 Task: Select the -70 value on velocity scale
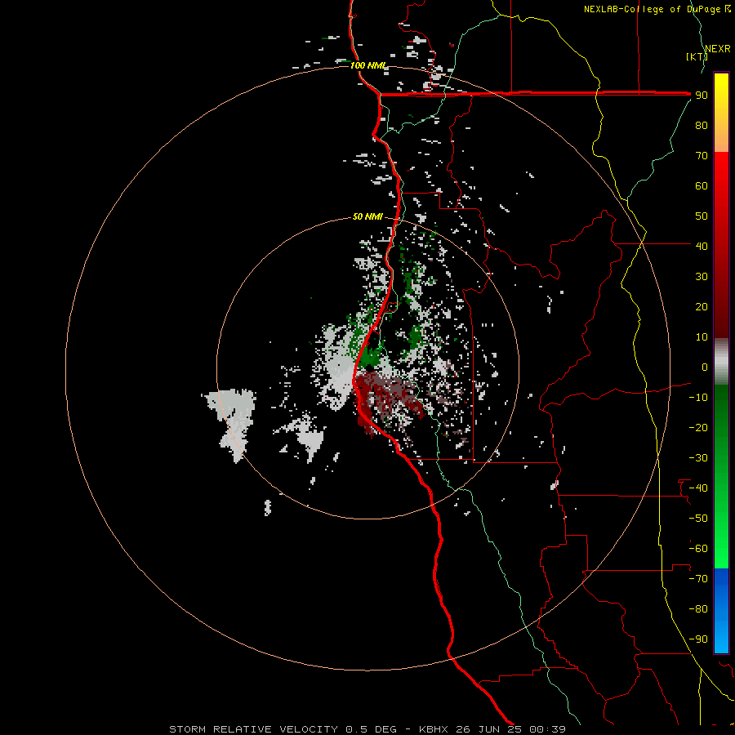point(698,579)
